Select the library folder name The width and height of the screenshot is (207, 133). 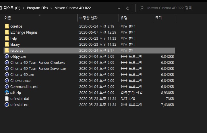15,44
